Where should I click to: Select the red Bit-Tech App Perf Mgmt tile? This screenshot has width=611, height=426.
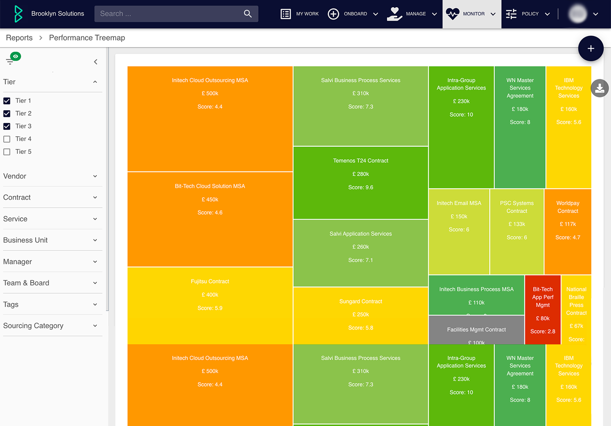coord(543,310)
